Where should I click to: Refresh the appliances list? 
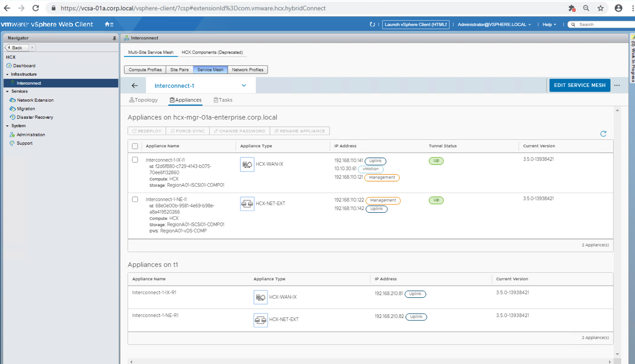tap(603, 134)
